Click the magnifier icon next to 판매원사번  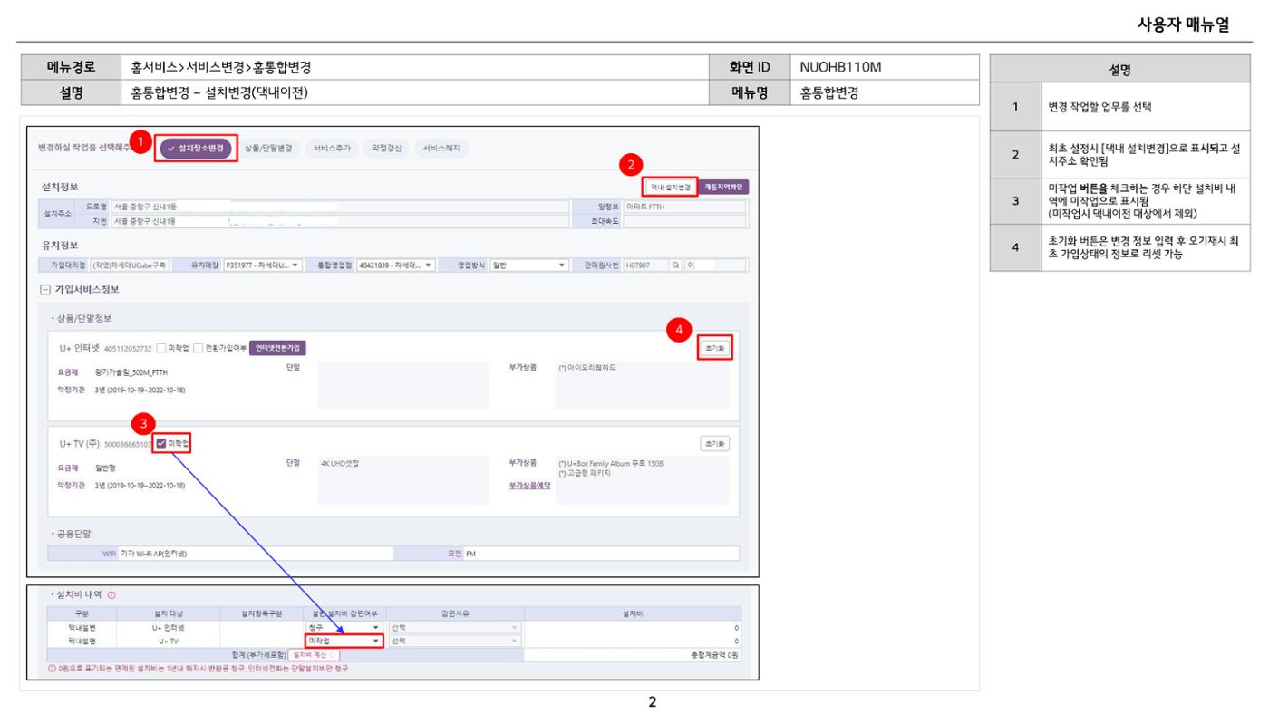tap(676, 265)
